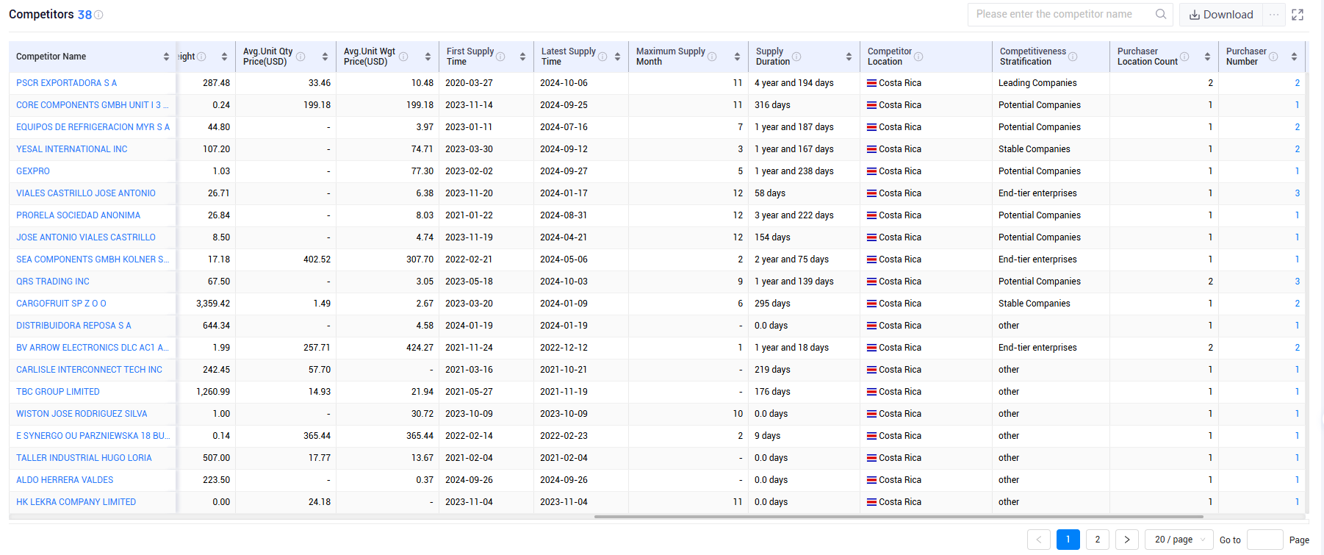
Task: Open the more options ellipsis button
Action: click(1274, 15)
